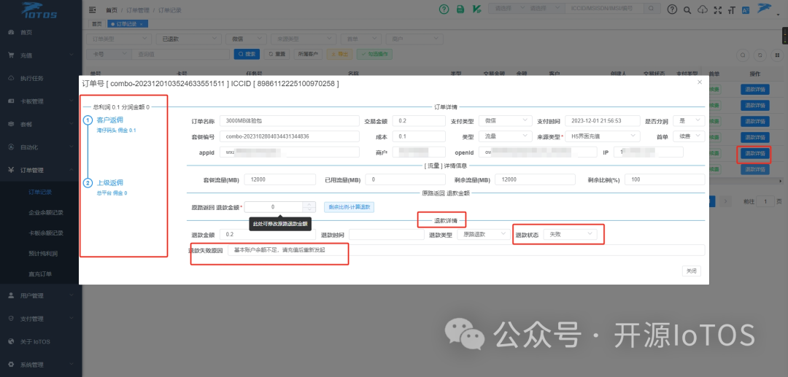Toggle the sidebar collapse hamburger icon
Image resolution: width=788 pixels, height=377 pixels.
[x=92, y=9]
